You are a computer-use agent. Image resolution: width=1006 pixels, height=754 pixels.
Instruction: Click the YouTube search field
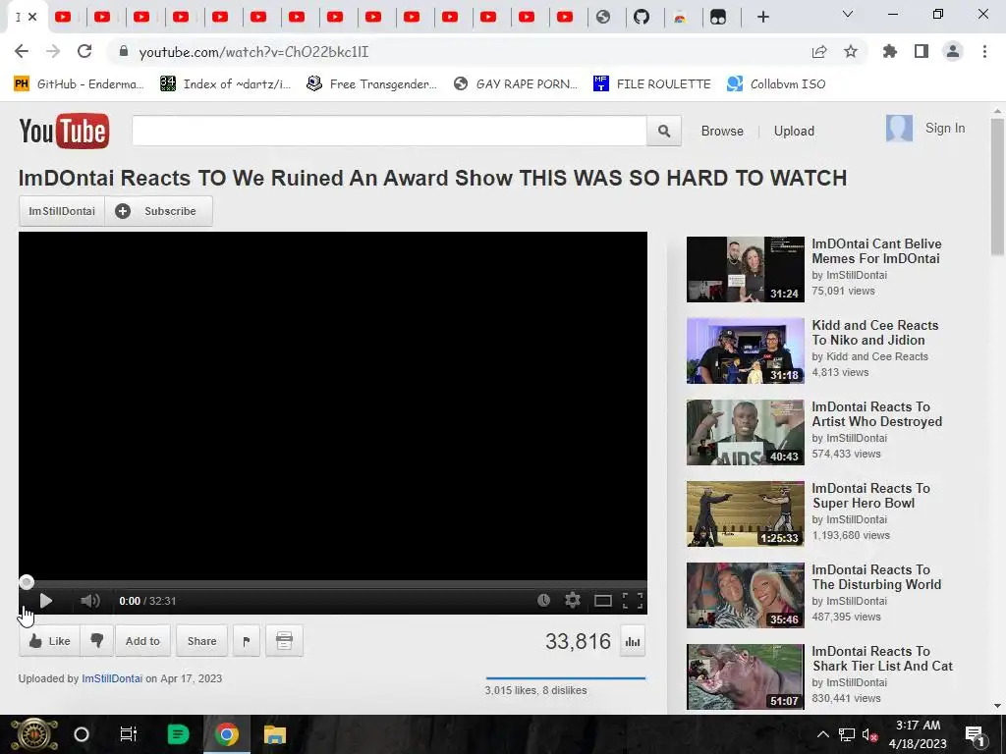tap(389, 131)
